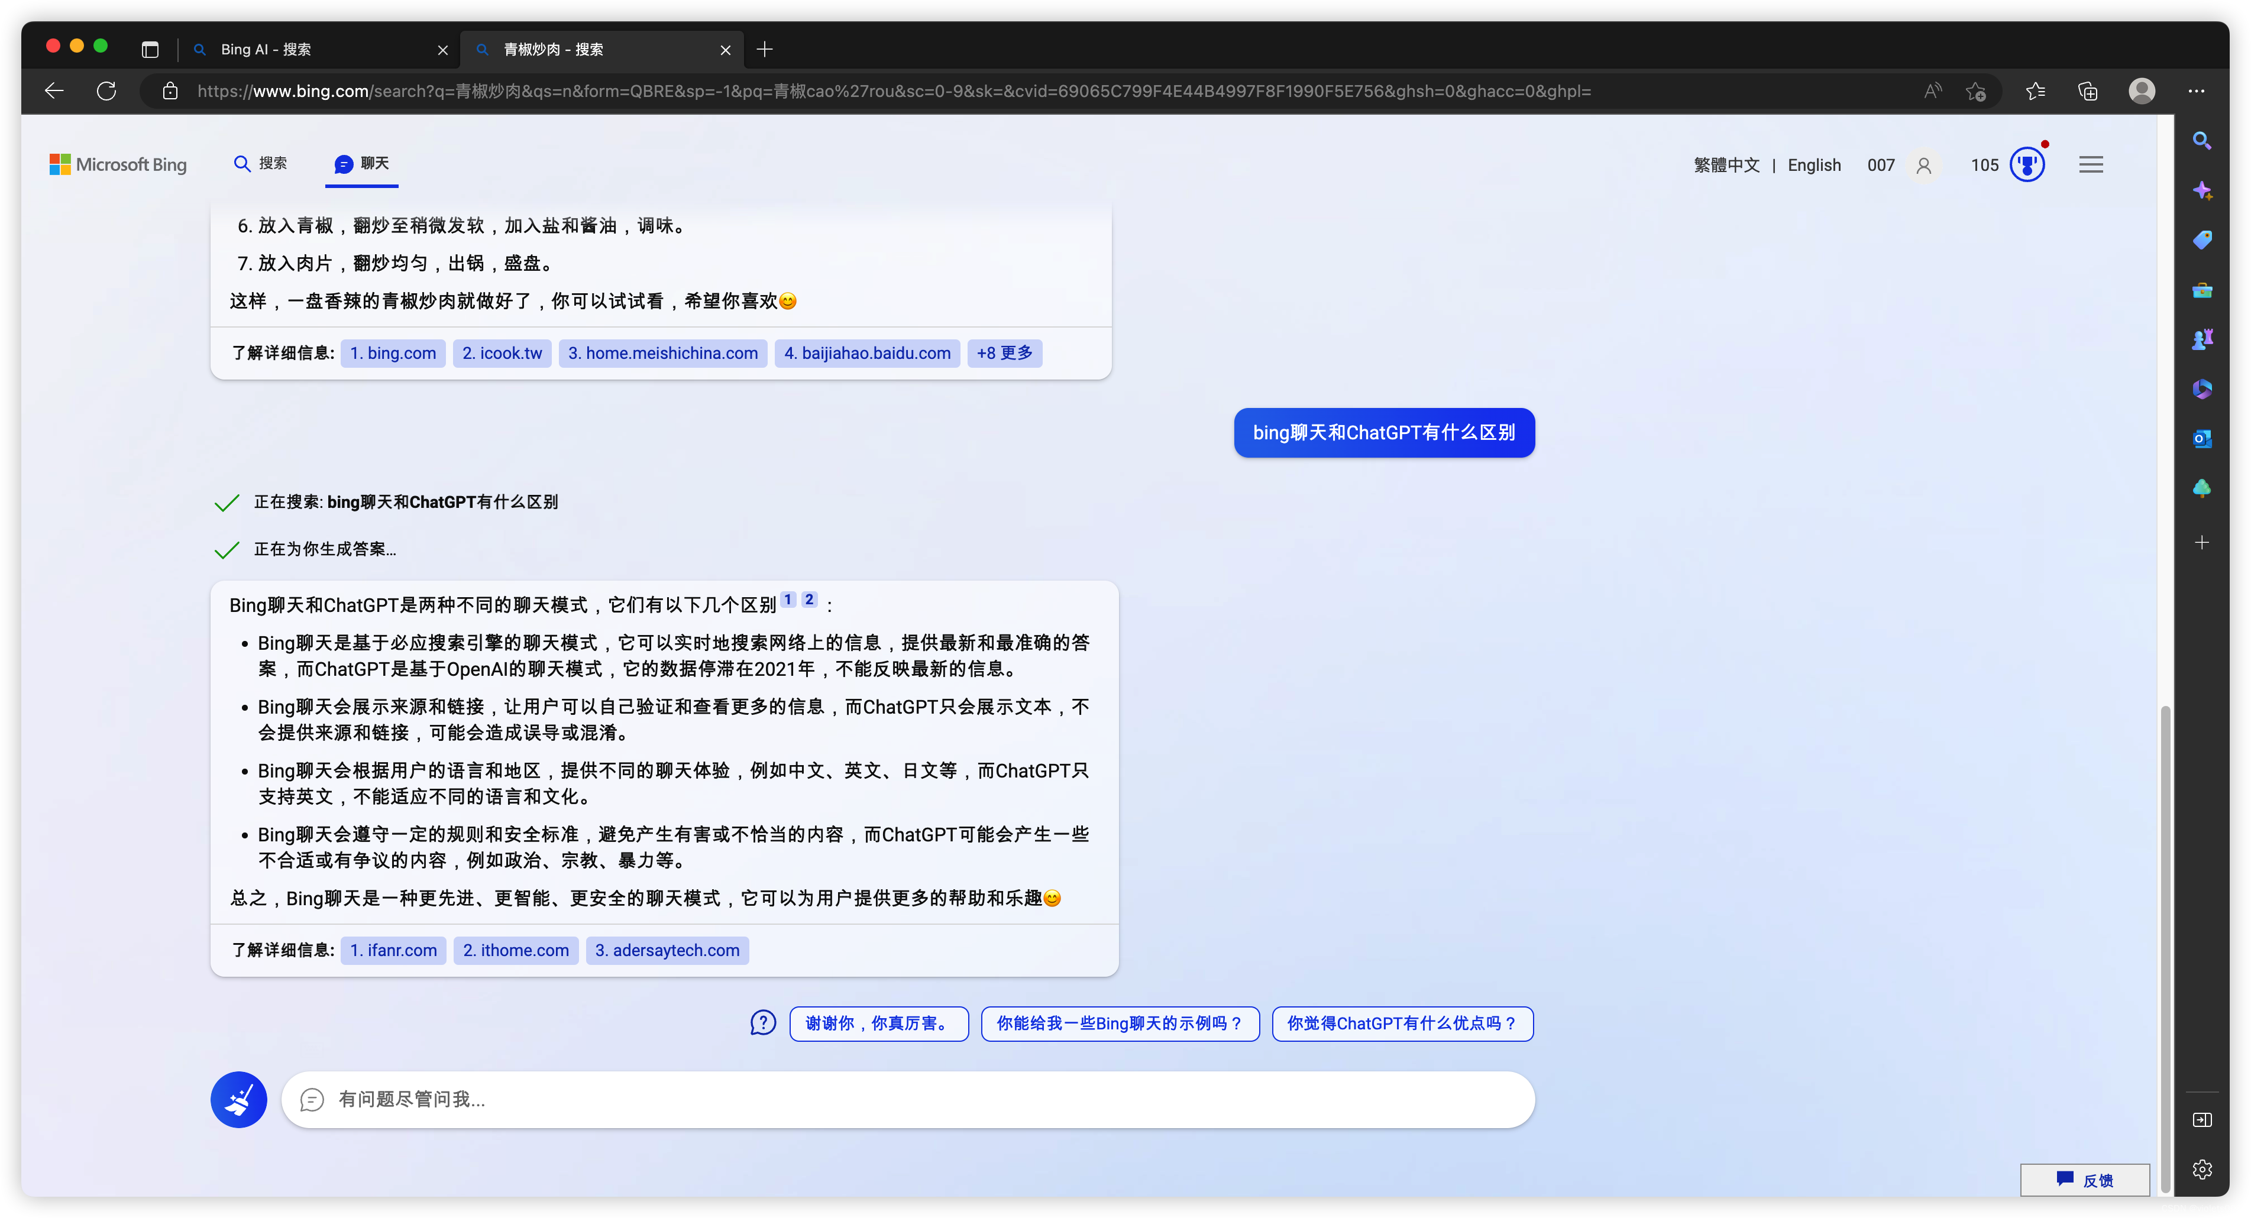Open the 2. icook.tw source link
The height and width of the screenshot is (1218, 2251).
pyautogui.click(x=503, y=353)
